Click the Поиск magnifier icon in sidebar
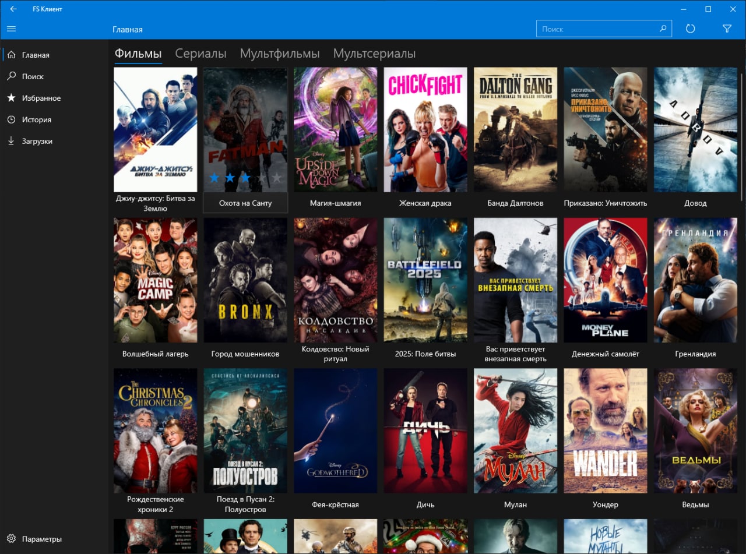The width and height of the screenshot is (746, 554). (x=11, y=76)
